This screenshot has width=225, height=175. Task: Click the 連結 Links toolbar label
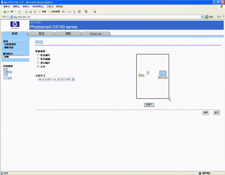point(219,17)
